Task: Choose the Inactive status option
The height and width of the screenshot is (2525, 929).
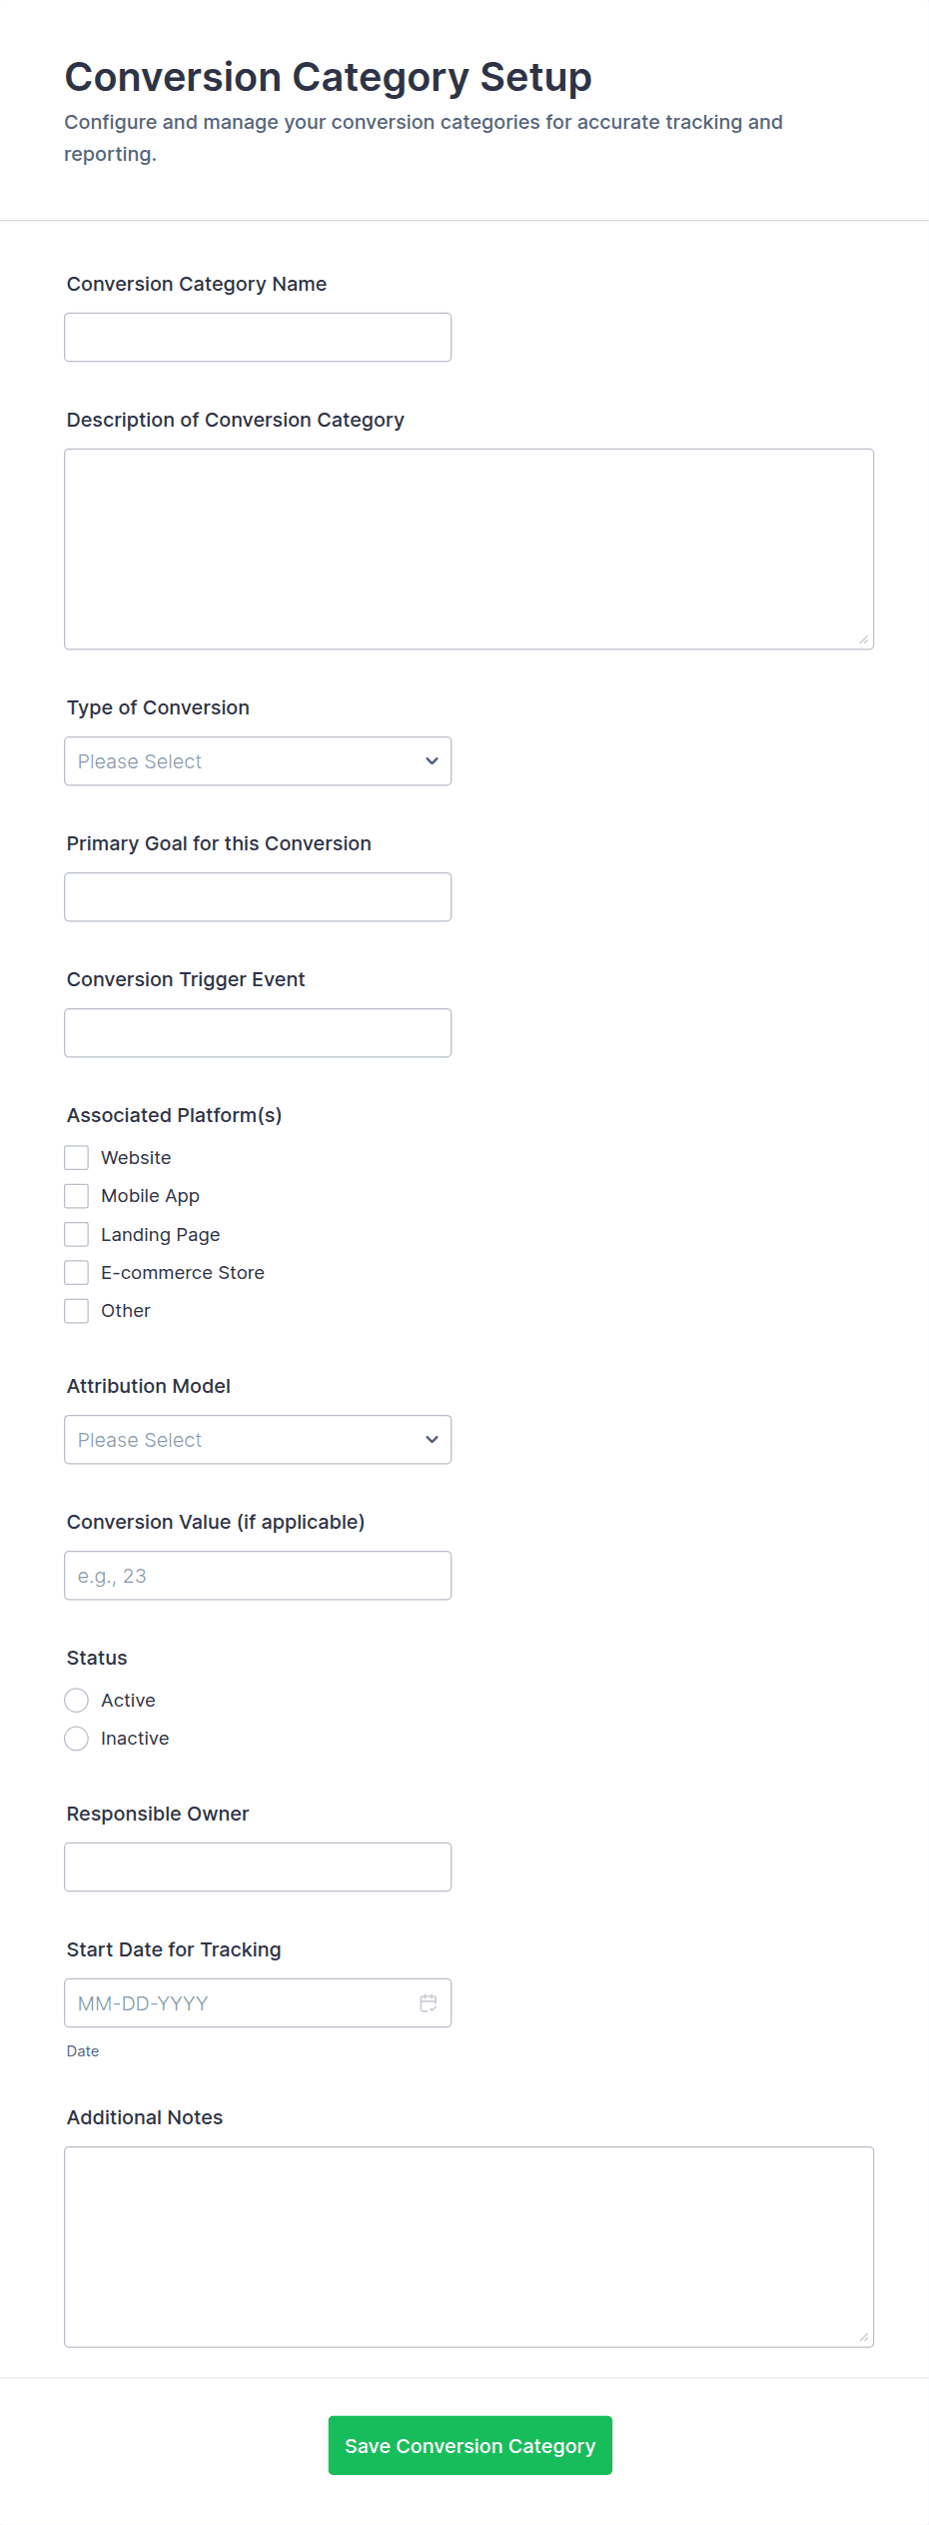Action: (77, 1739)
